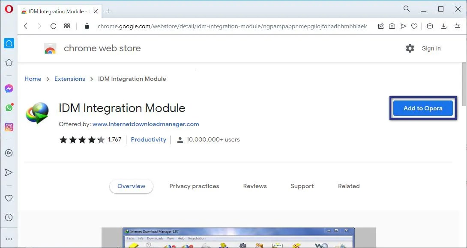467x248 pixels.
Task: Open extensions cube icon
Action: pos(430,26)
